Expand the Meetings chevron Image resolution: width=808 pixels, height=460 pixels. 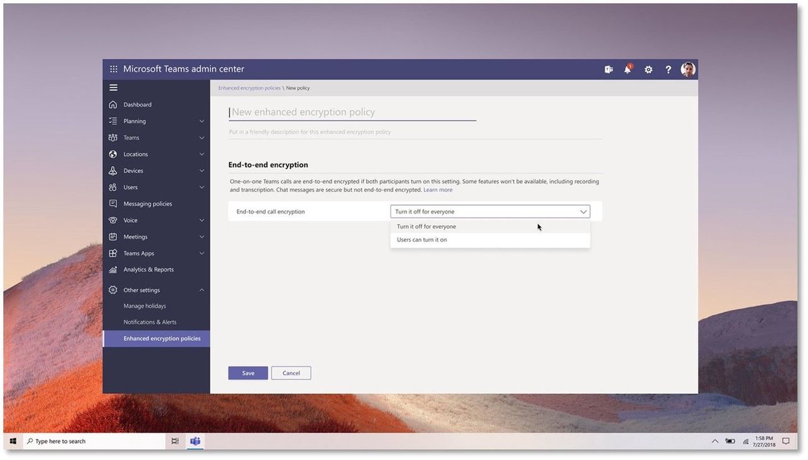pos(202,237)
